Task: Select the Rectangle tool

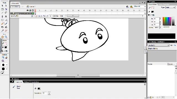Action: pos(6,20)
